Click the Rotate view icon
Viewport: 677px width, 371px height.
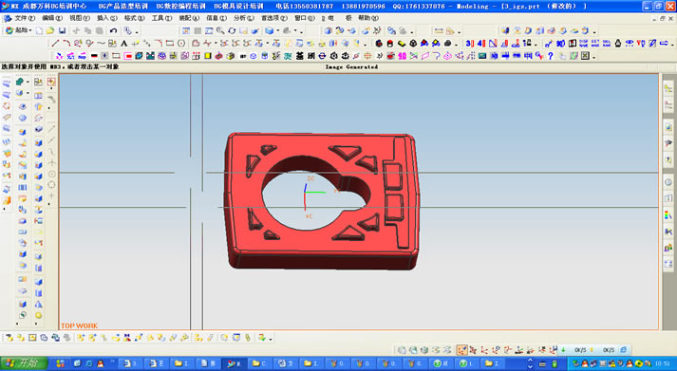point(232,30)
